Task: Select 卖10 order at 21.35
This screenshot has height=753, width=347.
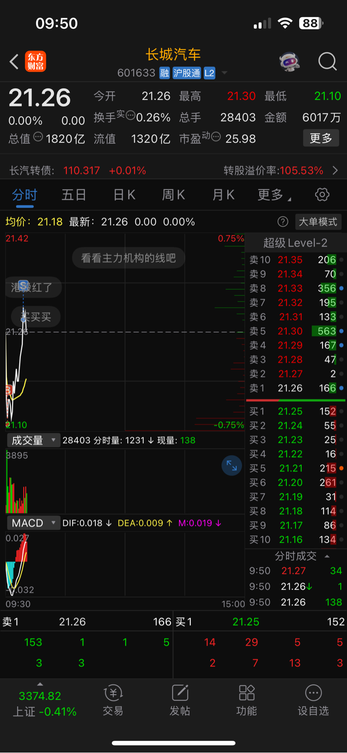Action: pyautogui.click(x=296, y=260)
